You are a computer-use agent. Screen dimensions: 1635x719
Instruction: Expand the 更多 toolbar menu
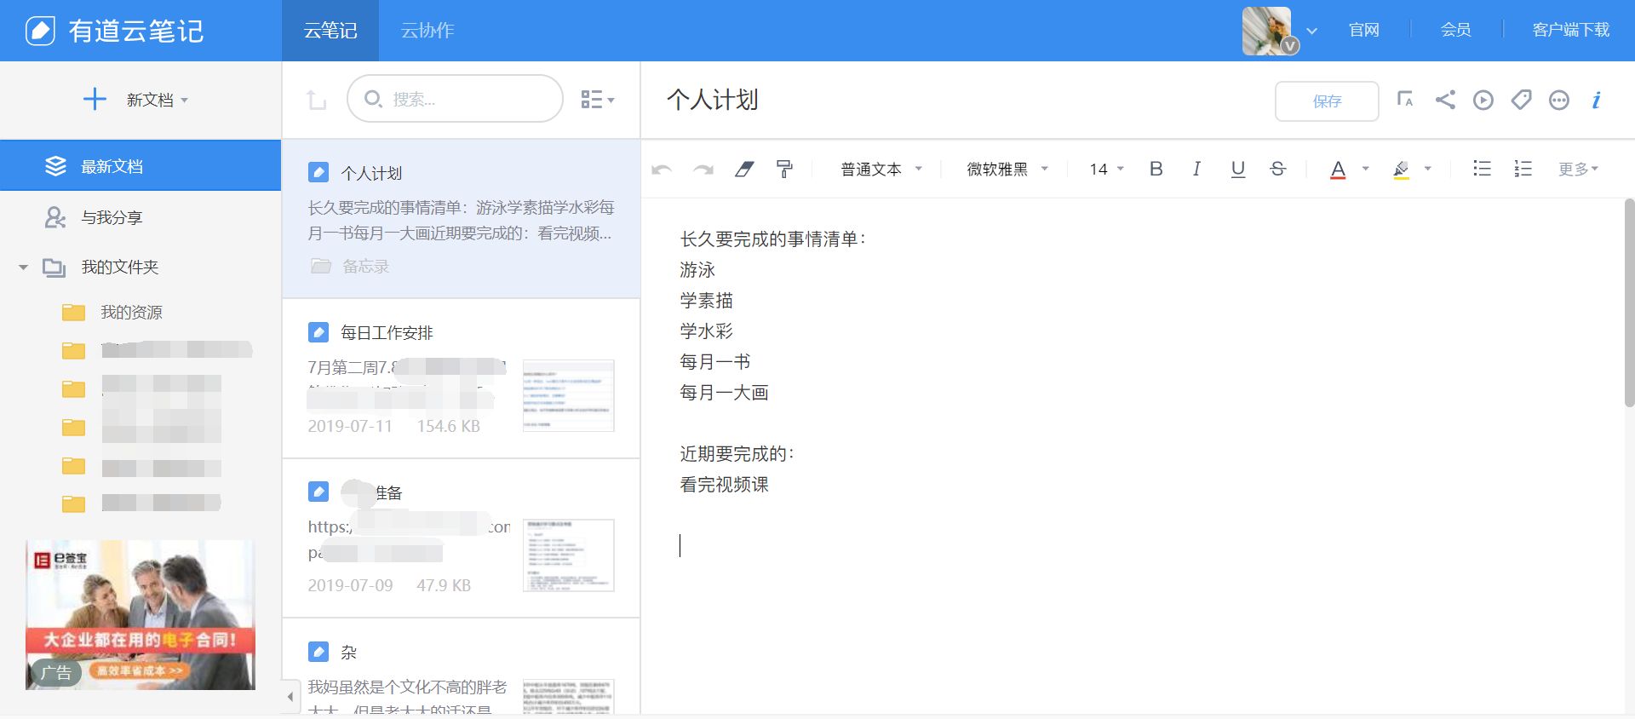click(1579, 169)
